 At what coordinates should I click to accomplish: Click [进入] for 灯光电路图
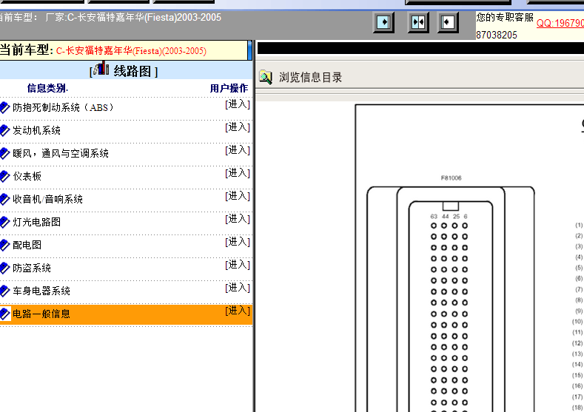(x=238, y=219)
